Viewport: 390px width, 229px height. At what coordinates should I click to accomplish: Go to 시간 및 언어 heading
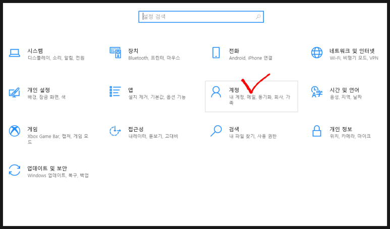pyautogui.click(x=345, y=90)
